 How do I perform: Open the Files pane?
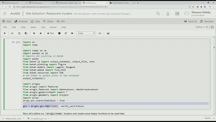[35, 21]
